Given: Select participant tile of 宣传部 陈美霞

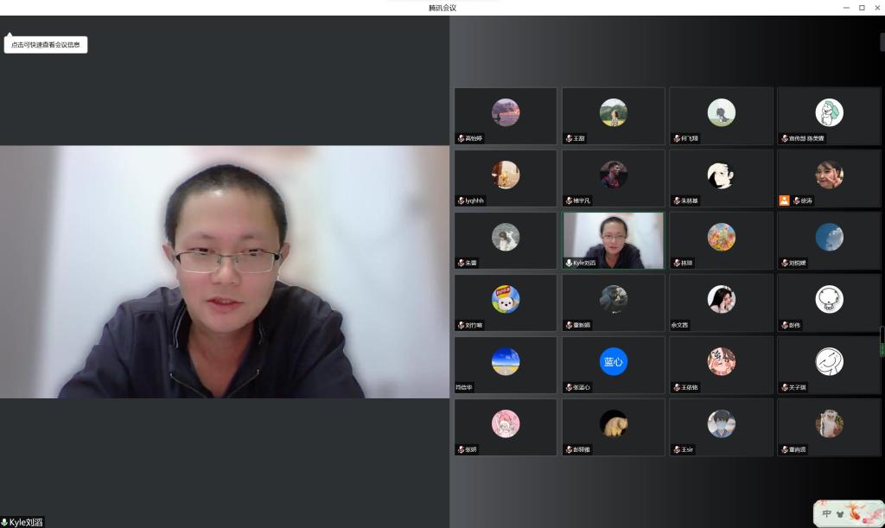Looking at the screenshot, I should click(x=828, y=116).
